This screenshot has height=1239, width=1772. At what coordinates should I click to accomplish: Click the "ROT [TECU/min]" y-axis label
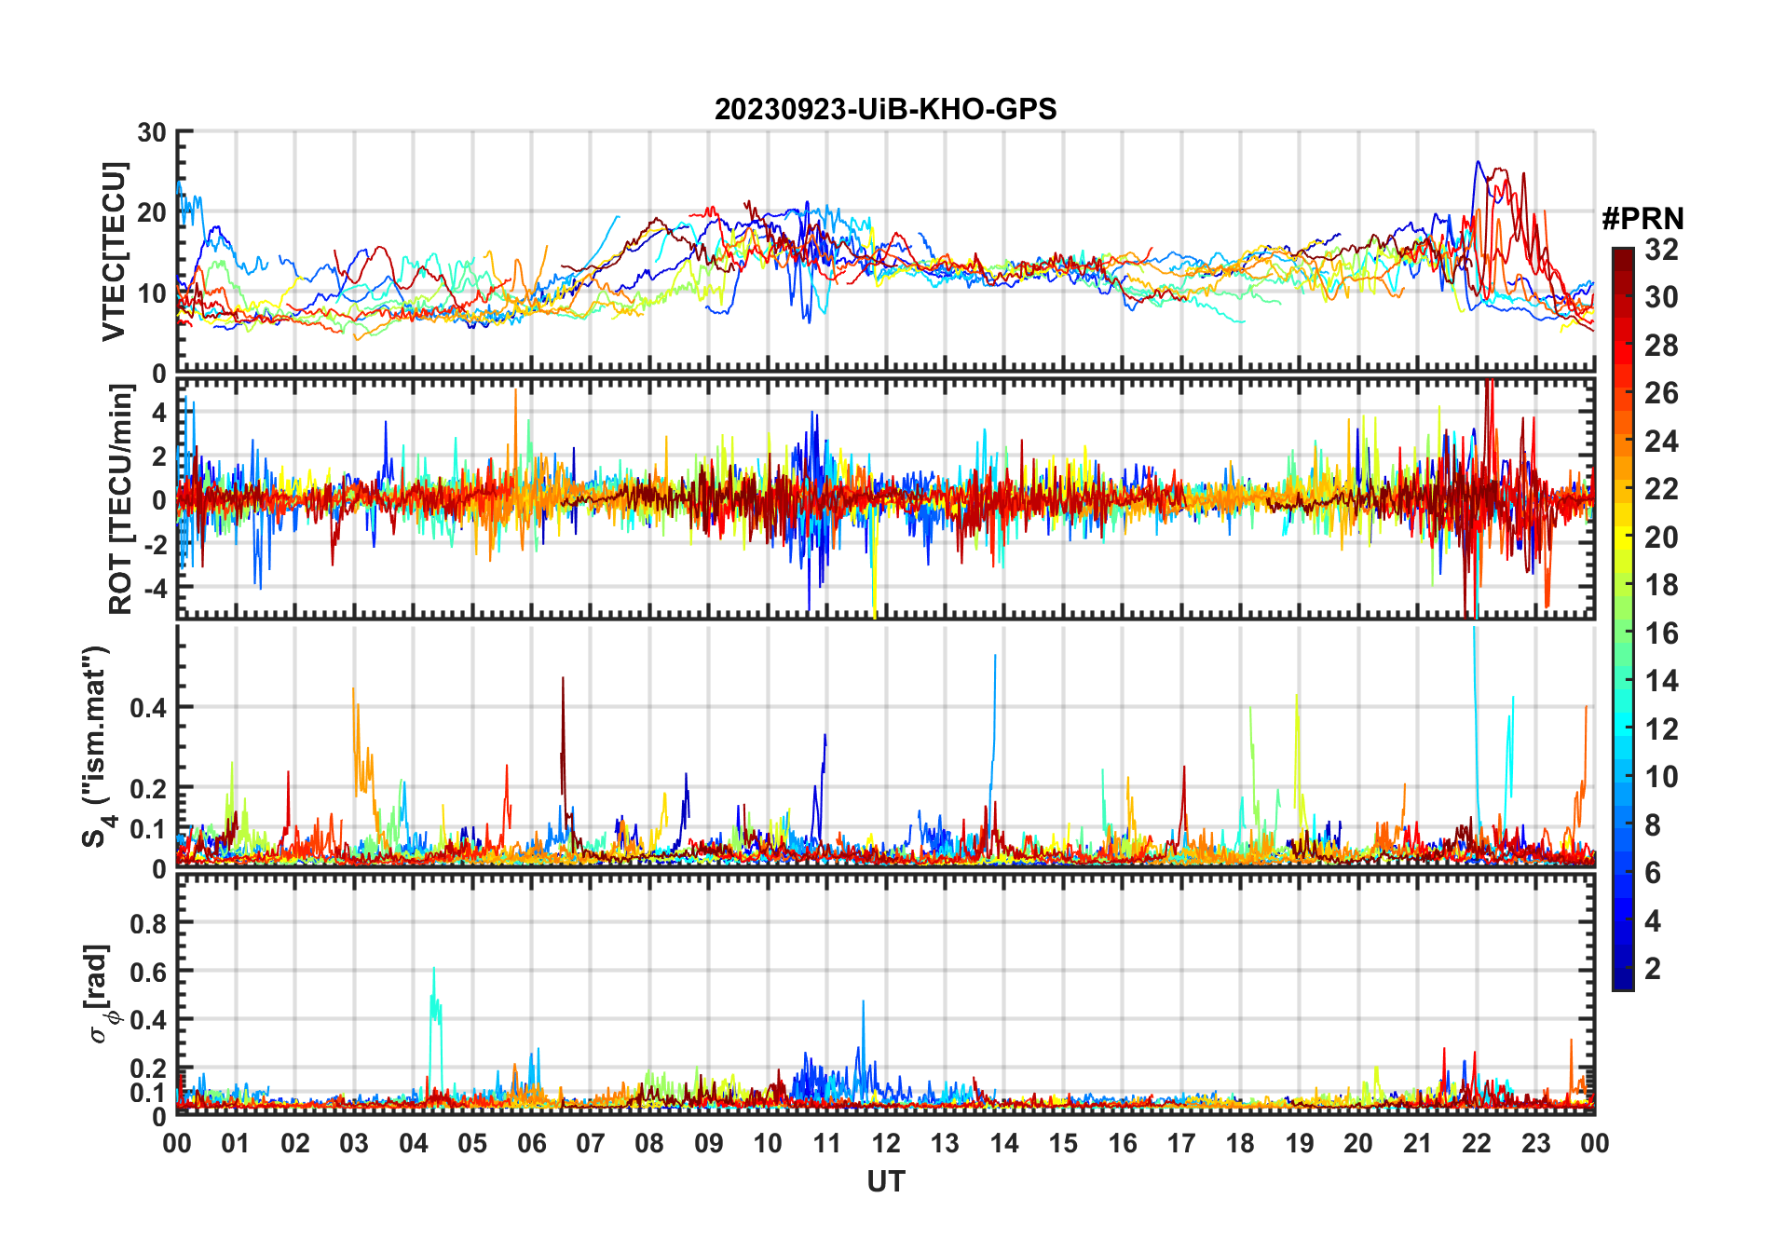tap(120, 499)
